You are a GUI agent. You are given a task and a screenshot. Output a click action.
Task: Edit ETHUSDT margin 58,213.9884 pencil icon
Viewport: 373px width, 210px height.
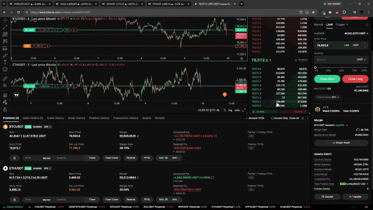pyautogui.click(x=138, y=177)
